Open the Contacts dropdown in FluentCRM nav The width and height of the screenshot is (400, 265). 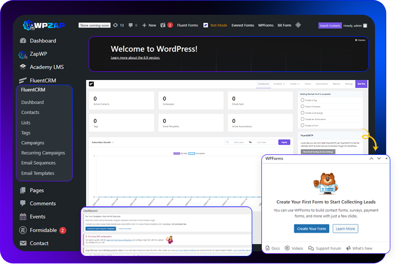(x=279, y=84)
